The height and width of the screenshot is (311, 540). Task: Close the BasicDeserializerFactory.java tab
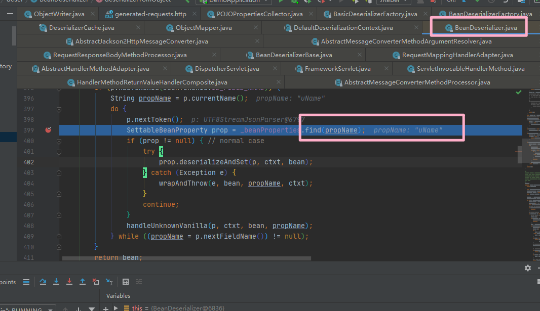[x=426, y=14]
